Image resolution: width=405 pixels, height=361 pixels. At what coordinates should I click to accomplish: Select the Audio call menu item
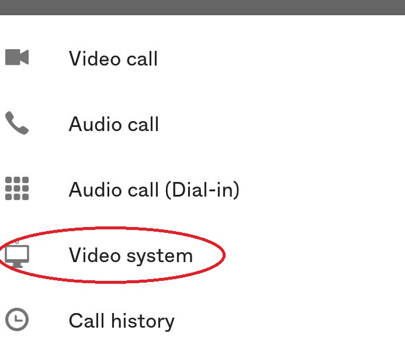click(x=114, y=125)
